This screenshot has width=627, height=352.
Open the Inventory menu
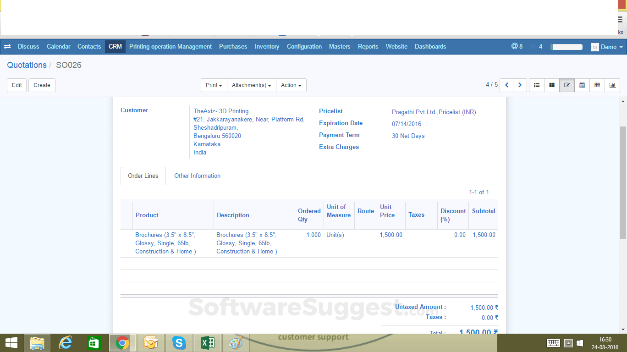tap(267, 46)
